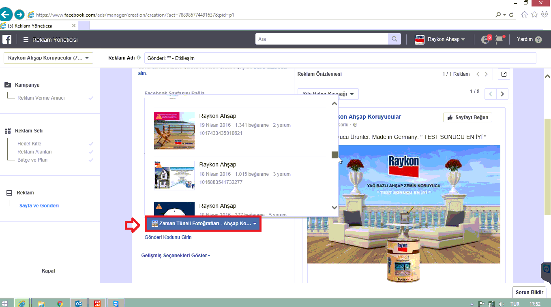This screenshot has width=551, height=307.
Task: Click the page scrollbar up arrow
Action: [547, 76]
